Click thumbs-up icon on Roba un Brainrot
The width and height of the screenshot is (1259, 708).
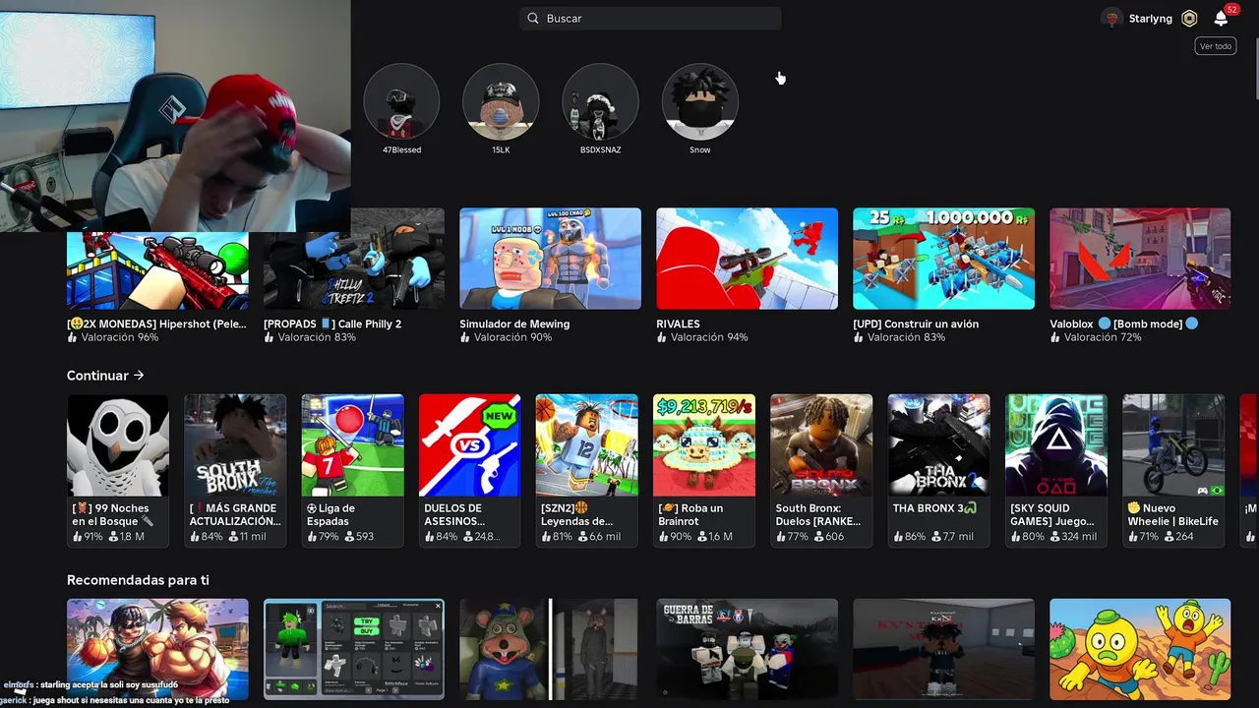(x=664, y=537)
